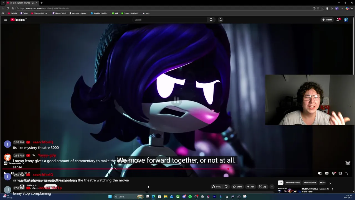
Task: Select the 'All' filter chip
Action: pyautogui.click(x=280, y=183)
